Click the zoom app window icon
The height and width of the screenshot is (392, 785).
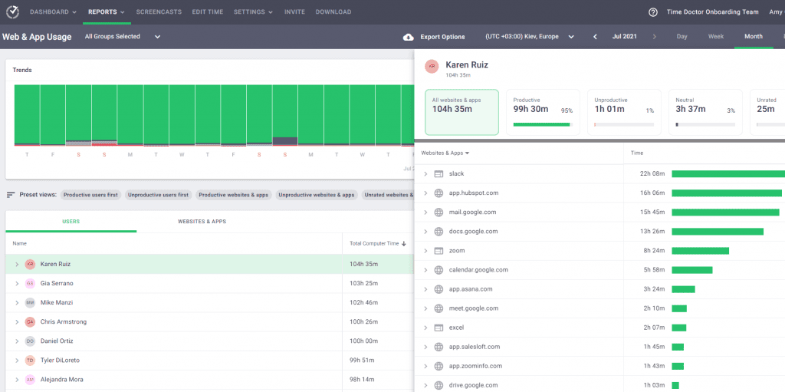coord(438,251)
